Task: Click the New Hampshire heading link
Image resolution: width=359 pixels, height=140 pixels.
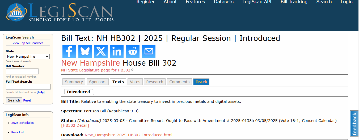Action: tap(91, 63)
